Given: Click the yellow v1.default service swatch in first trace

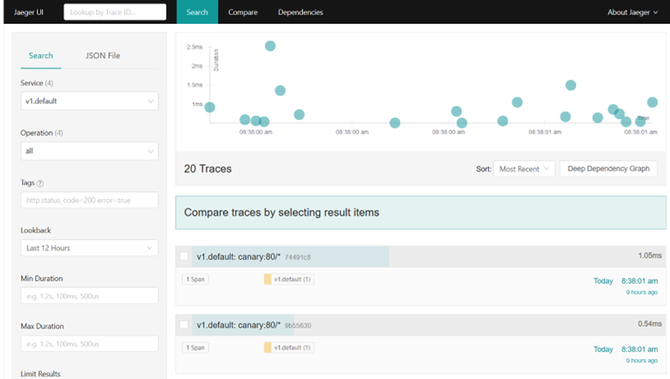Looking at the screenshot, I should point(268,279).
